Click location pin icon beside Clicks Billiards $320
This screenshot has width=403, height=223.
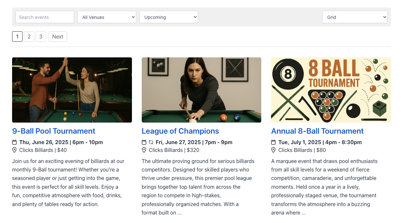(144, 150)
